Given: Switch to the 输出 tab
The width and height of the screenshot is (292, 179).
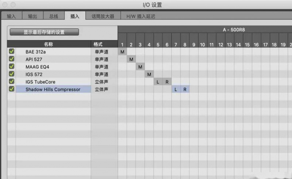Looking at the screenshot, I should click(32, 16).
